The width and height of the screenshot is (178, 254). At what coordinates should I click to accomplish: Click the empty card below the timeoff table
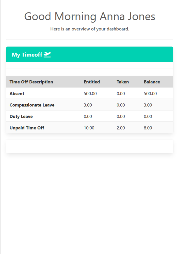point(90,146)
